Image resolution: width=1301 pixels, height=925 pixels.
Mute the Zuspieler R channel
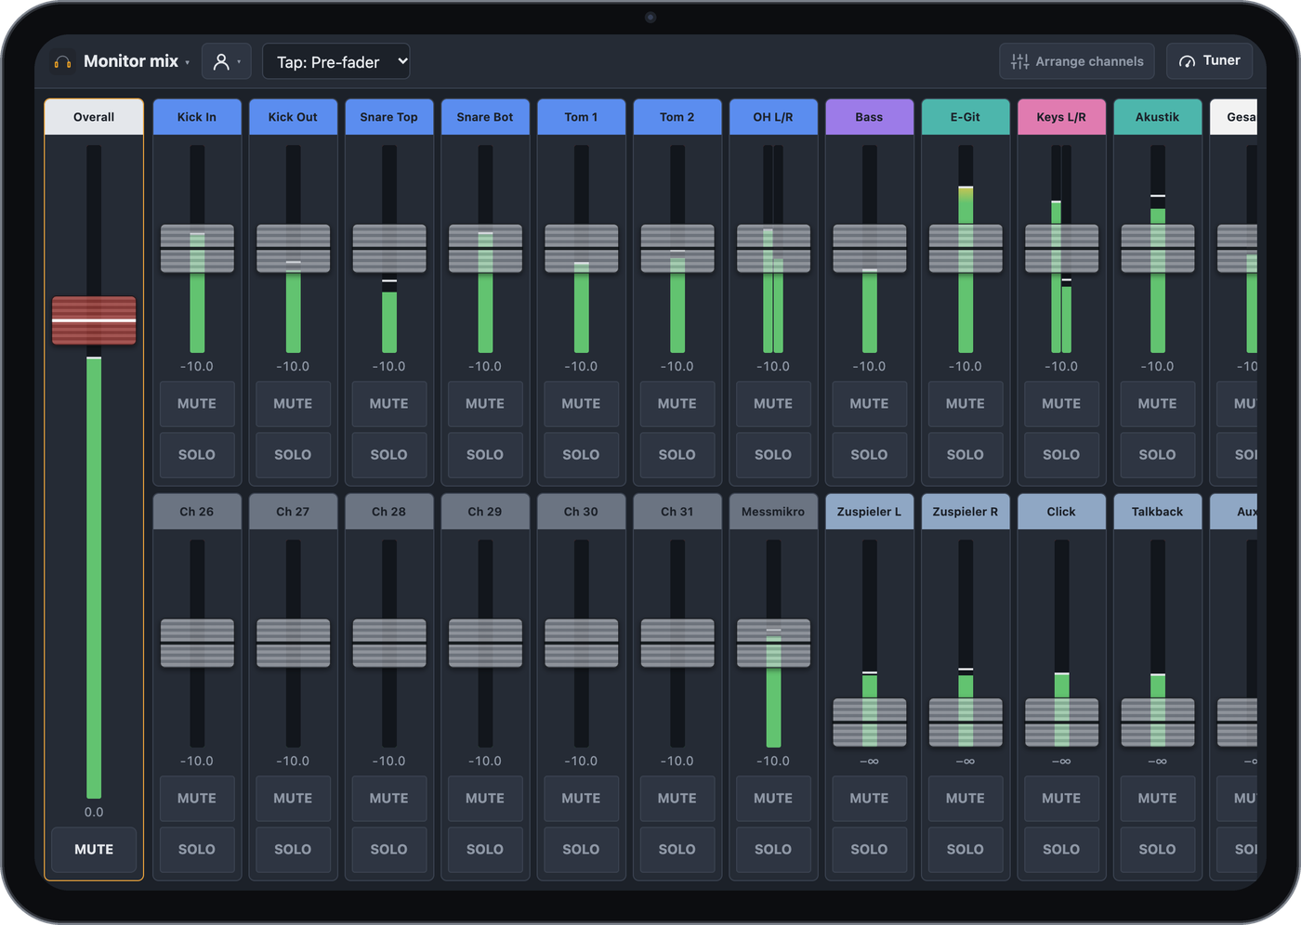tap(966, 799)
